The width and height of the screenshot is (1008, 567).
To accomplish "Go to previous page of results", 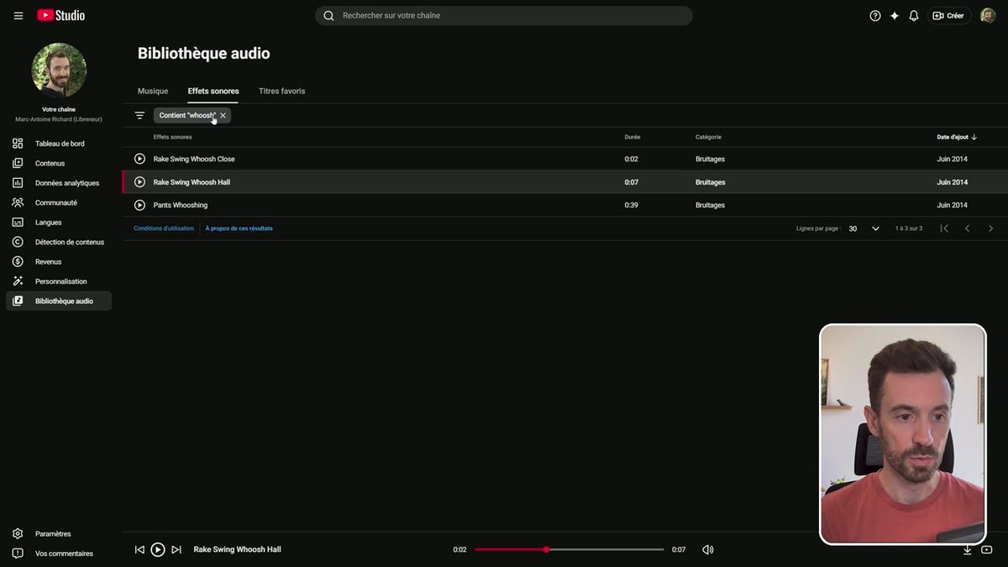I will [x=967, y=228].
